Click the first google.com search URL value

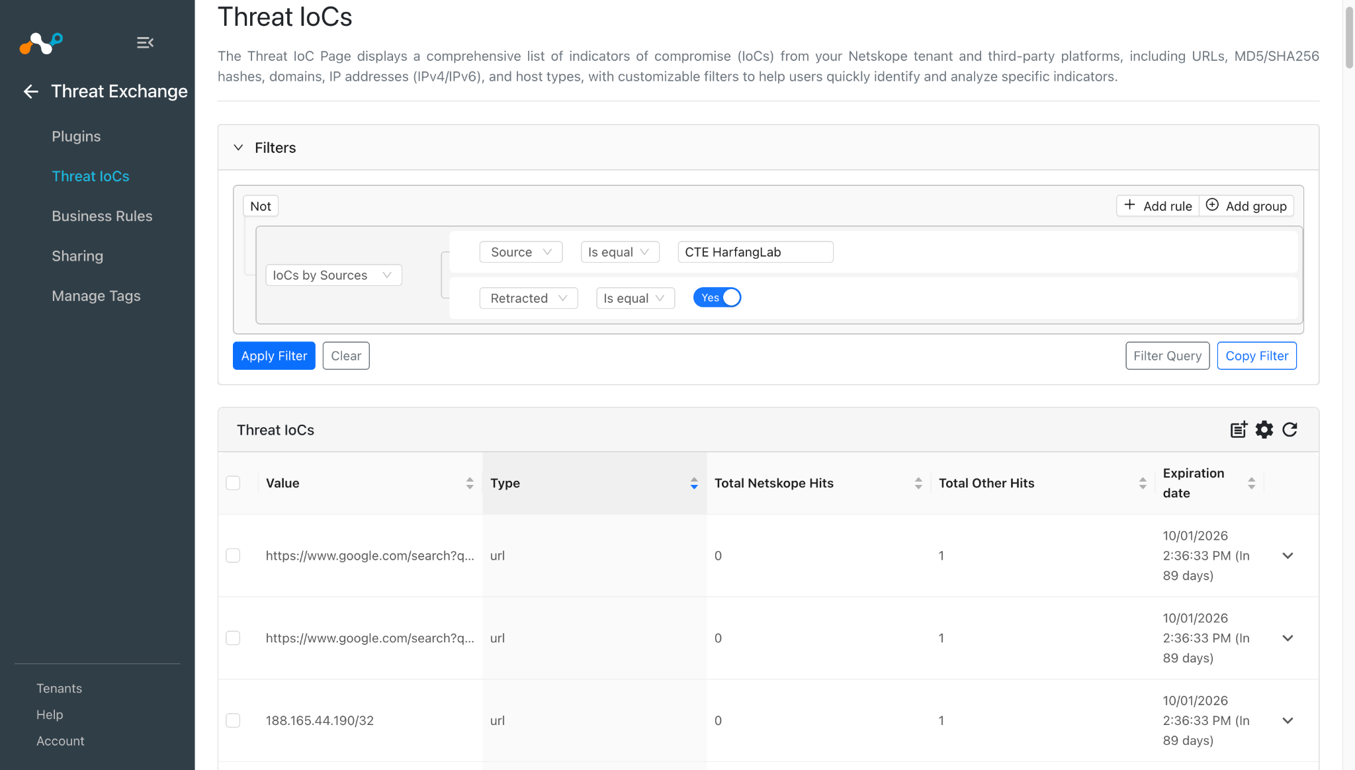click(370, 556)
